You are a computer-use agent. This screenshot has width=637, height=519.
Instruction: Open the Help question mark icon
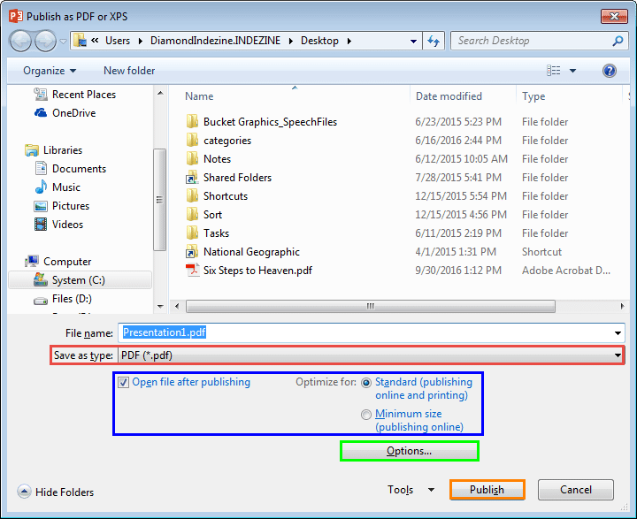point(609,71)
